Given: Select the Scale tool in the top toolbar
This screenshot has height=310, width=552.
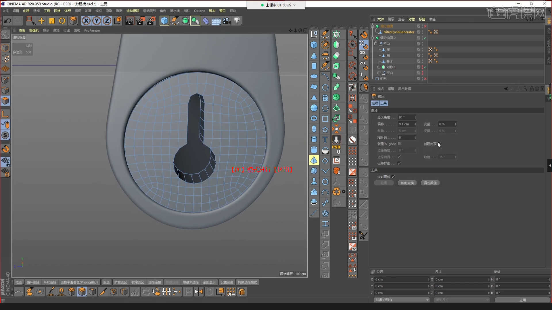Looking at the screenshot, I should (x=52, y=21).
